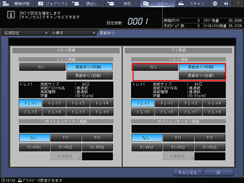Choose トレイ6 for ウラ表紙
Image resolution: width=244 pixels, height=183 pixels.
tap(167, 112)
